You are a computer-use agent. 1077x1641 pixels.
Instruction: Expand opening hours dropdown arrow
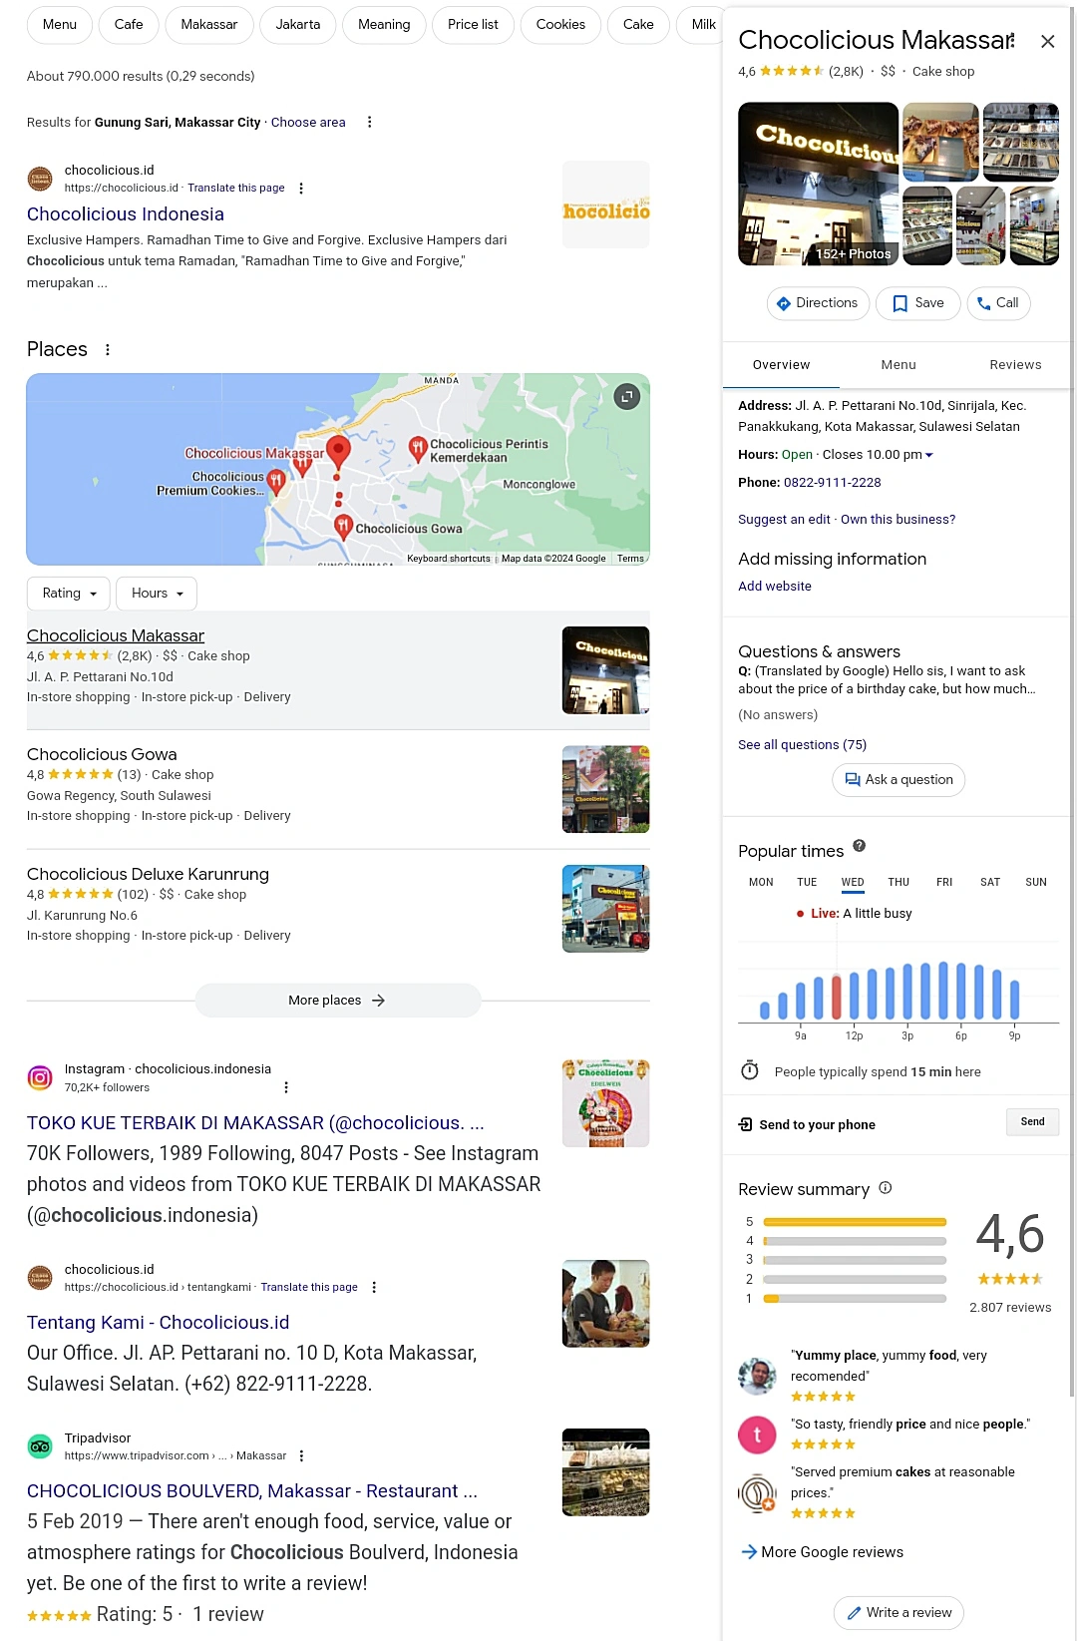click(929, 455)
